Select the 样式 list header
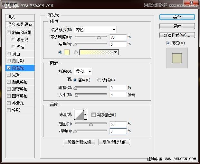 pos(20,18)
